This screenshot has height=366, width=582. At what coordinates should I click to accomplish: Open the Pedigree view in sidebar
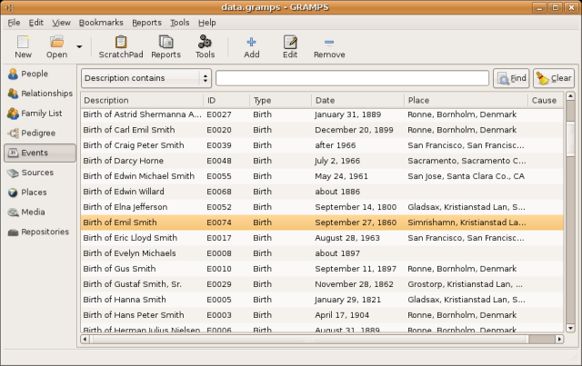tap(39, 133)
